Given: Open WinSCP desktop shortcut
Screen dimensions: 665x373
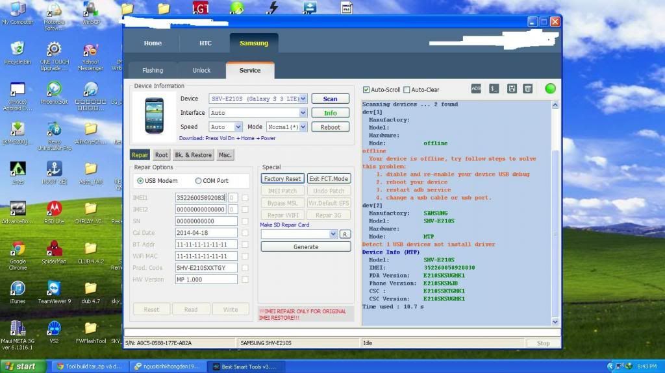Looking at the screenshot, I should pos(90,14).
